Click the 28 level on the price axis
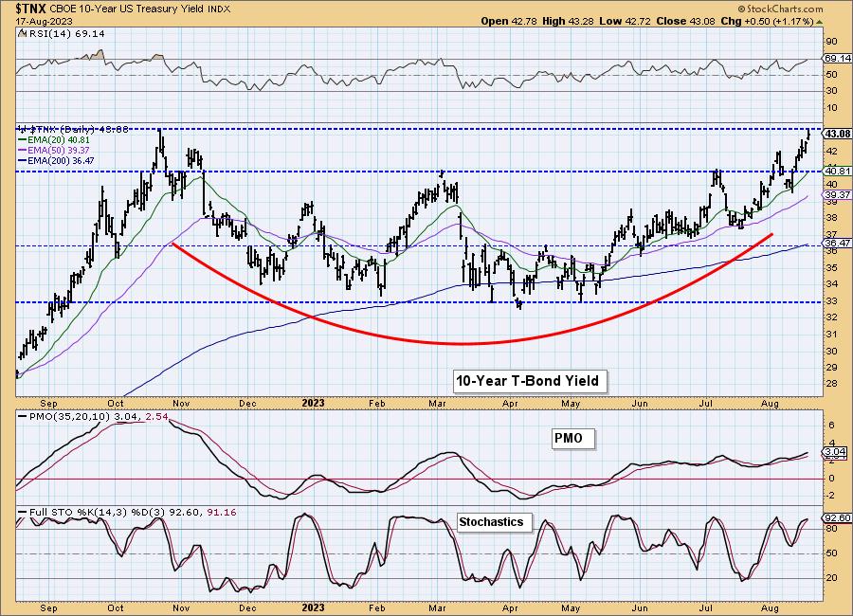 832,384
